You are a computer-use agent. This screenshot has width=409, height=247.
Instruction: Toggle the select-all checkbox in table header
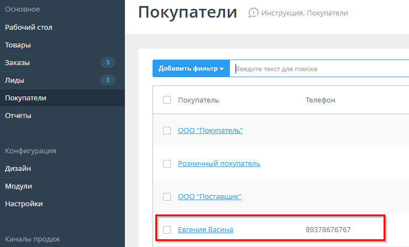coord(167,100)
